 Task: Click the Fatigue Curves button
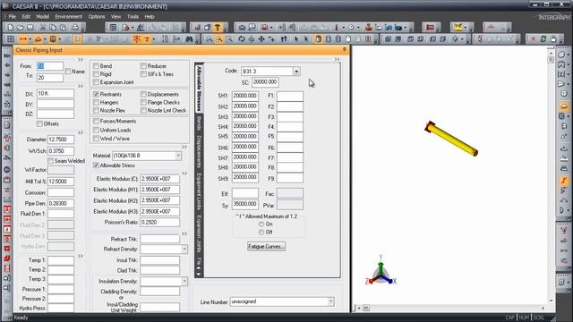click(266, 247)
